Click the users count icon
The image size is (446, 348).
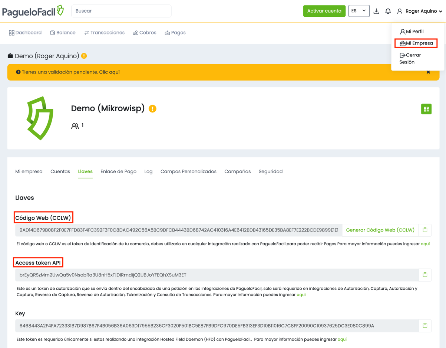75,126
